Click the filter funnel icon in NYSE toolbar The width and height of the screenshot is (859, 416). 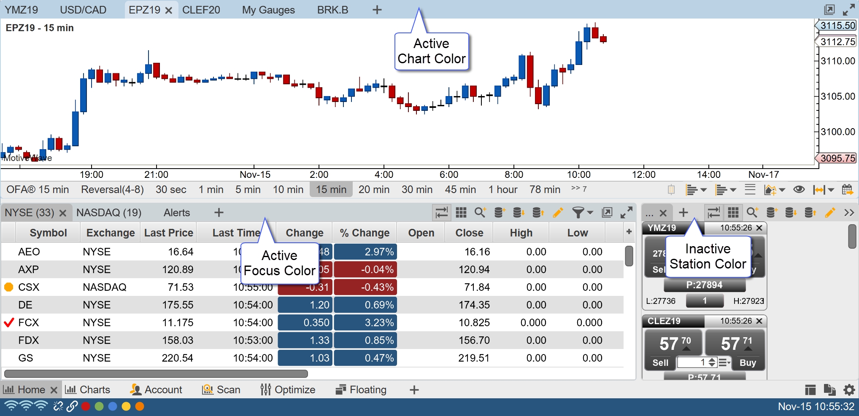point(578,212)
